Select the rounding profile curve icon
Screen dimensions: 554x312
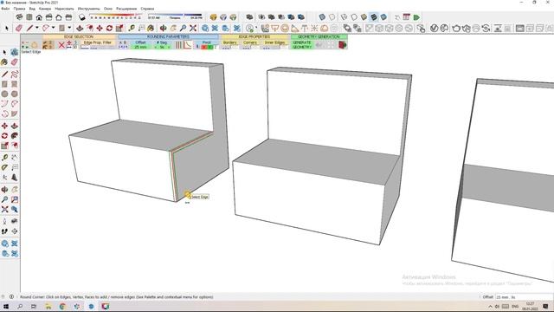pos(188,45)
